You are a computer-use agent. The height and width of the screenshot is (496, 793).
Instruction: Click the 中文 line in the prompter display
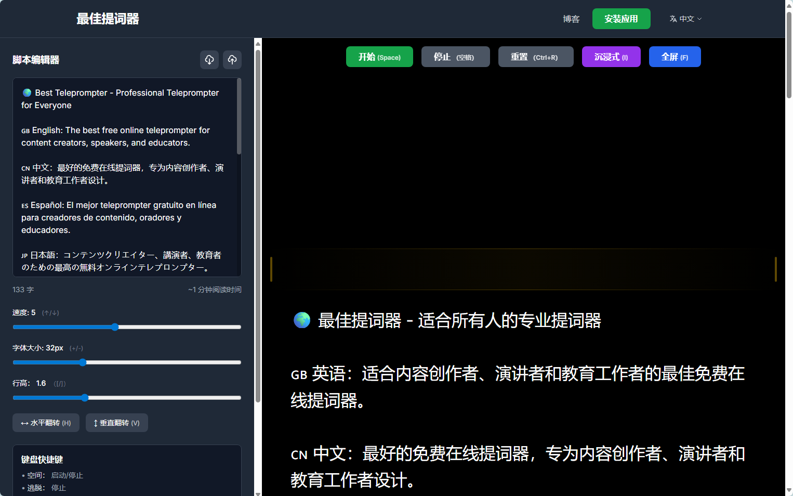click(x=518, y=467)
